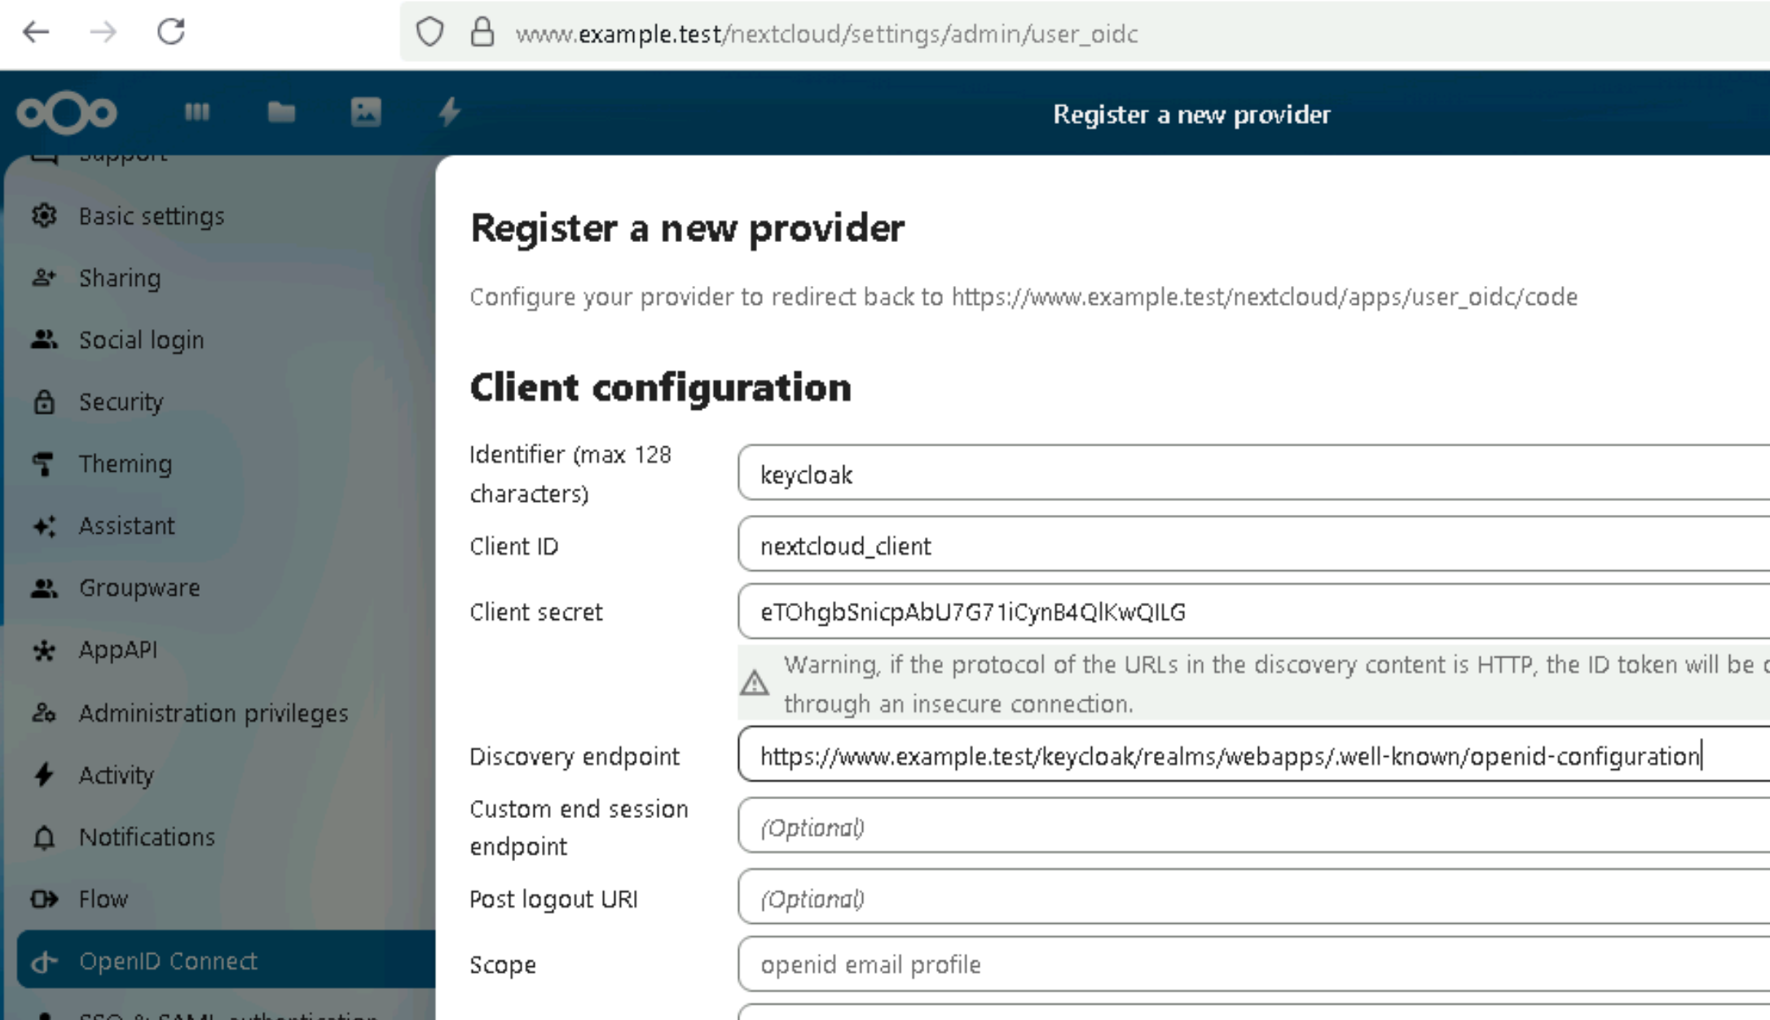1770x1020 pixels.
Task: Open Basic settings in sidebar
Action: [x=151, y=216]
